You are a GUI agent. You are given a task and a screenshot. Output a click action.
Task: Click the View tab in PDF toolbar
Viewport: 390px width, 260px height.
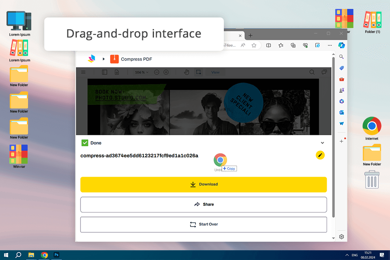(215, 72)
